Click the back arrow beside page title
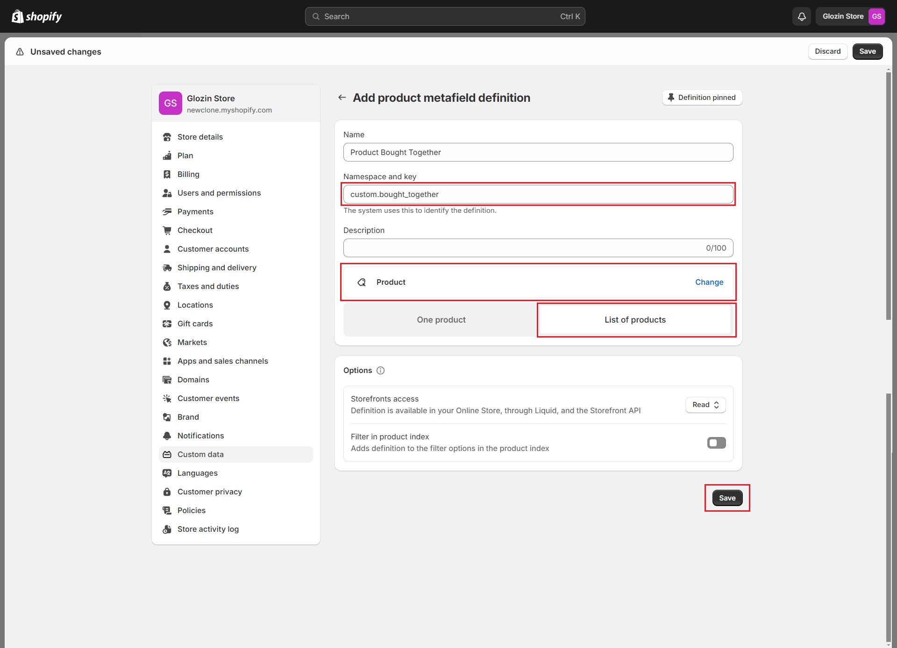Screen dimensions: 897x648 pos(342,98)
